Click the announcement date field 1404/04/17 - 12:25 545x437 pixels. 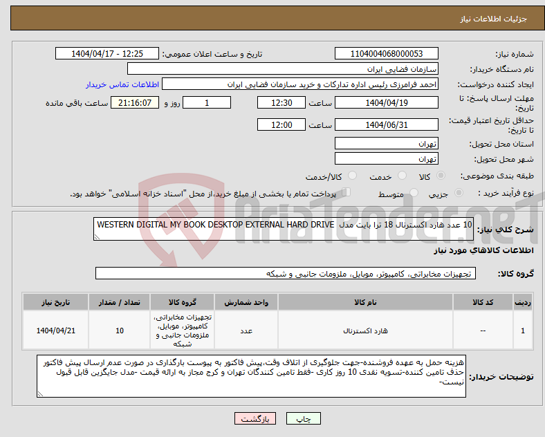coord(107,53)
